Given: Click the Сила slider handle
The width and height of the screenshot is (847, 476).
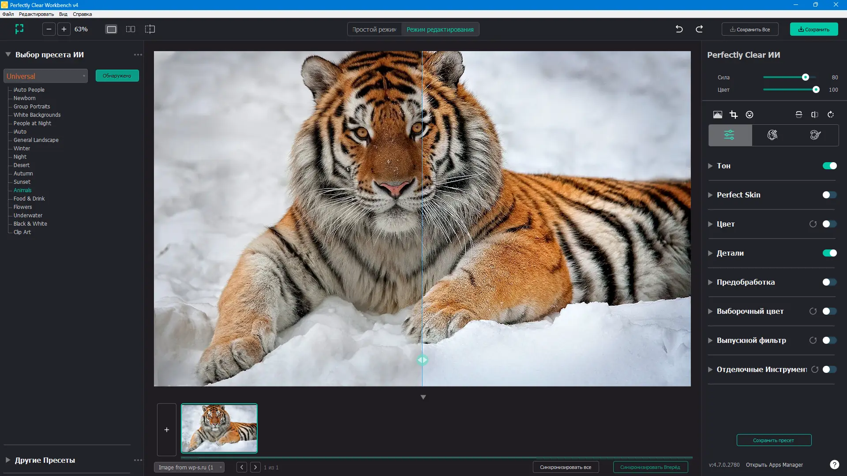Looking at the screenshot, I should point(806,77).
